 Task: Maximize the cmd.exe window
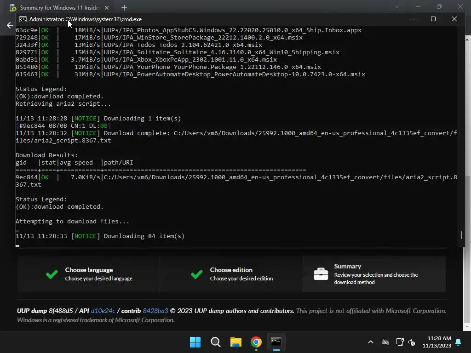(x=433, y=19)
